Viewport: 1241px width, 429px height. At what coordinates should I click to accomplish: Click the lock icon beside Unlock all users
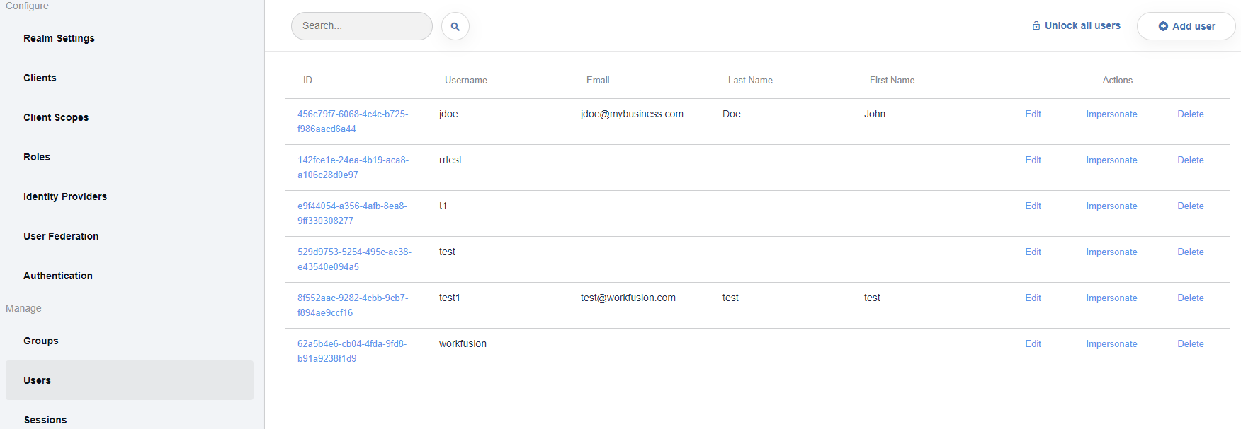coord(1036,25)
